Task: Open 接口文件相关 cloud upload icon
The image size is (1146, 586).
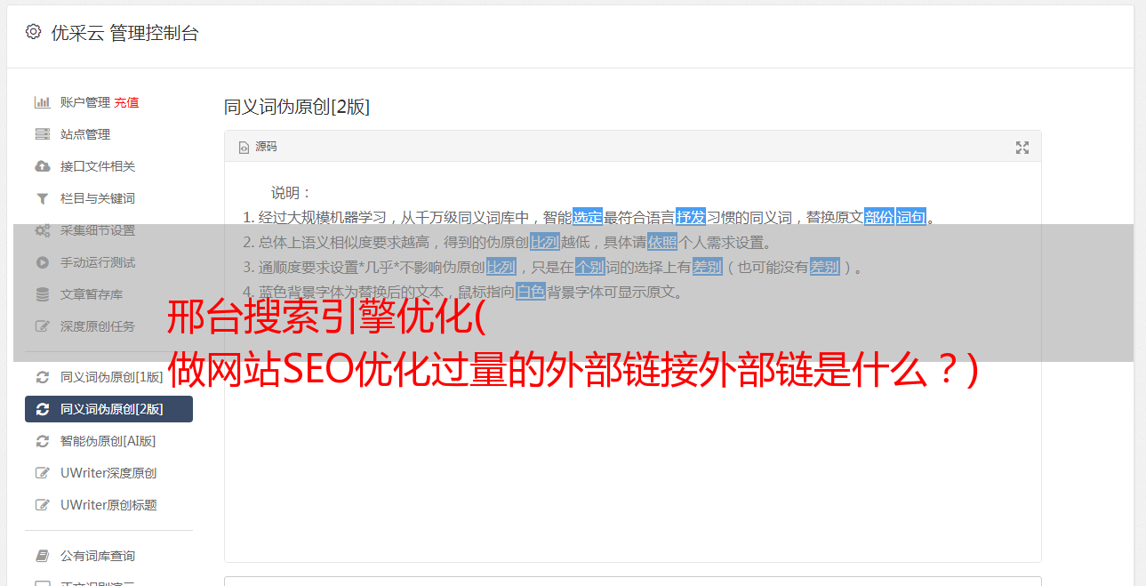Action: pyautogui.click(x=42, y=166)
